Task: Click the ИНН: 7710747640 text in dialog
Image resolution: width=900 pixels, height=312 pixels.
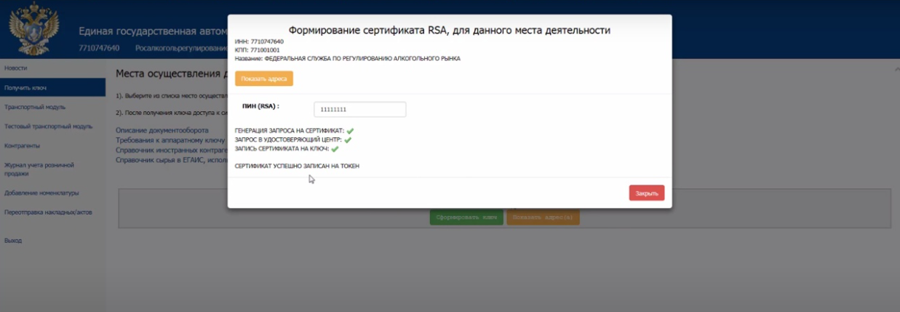Action: pyautogui.click(x=259, y=41)
